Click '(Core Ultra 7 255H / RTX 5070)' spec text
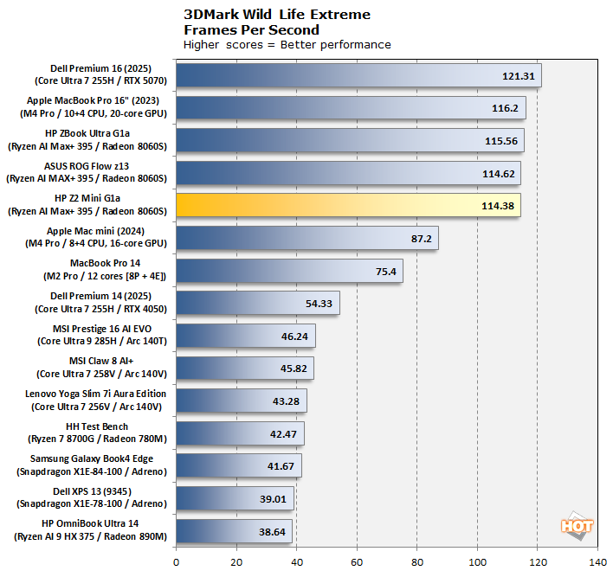Viewport: 613px width, 577px height. 100,80
